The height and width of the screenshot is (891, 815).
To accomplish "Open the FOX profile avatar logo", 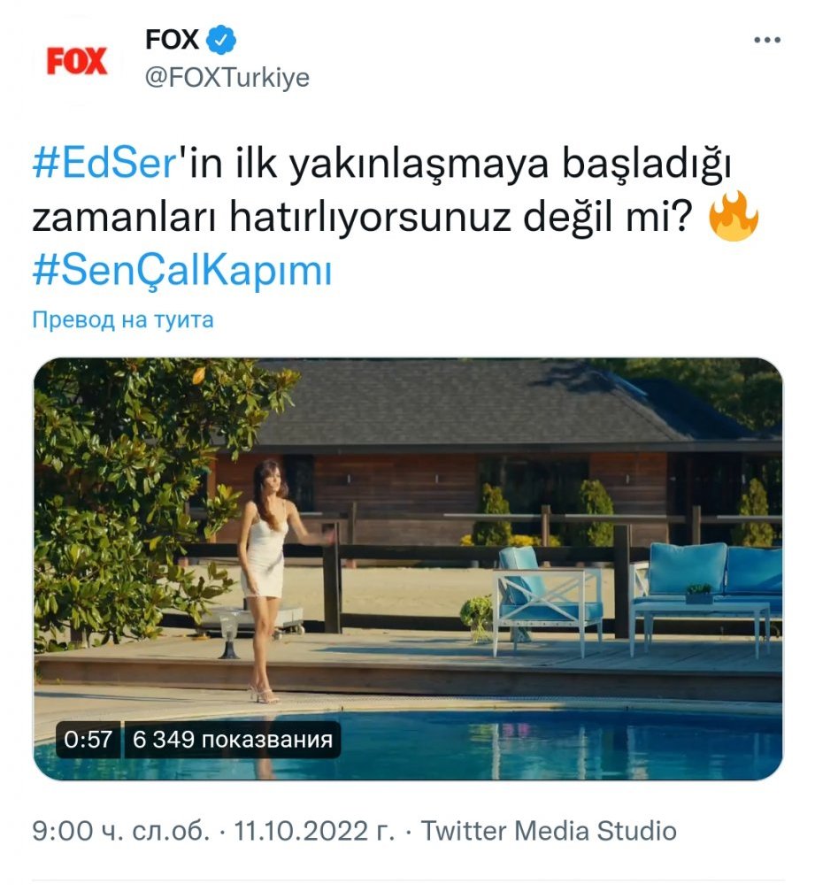I will pos(77,61).
